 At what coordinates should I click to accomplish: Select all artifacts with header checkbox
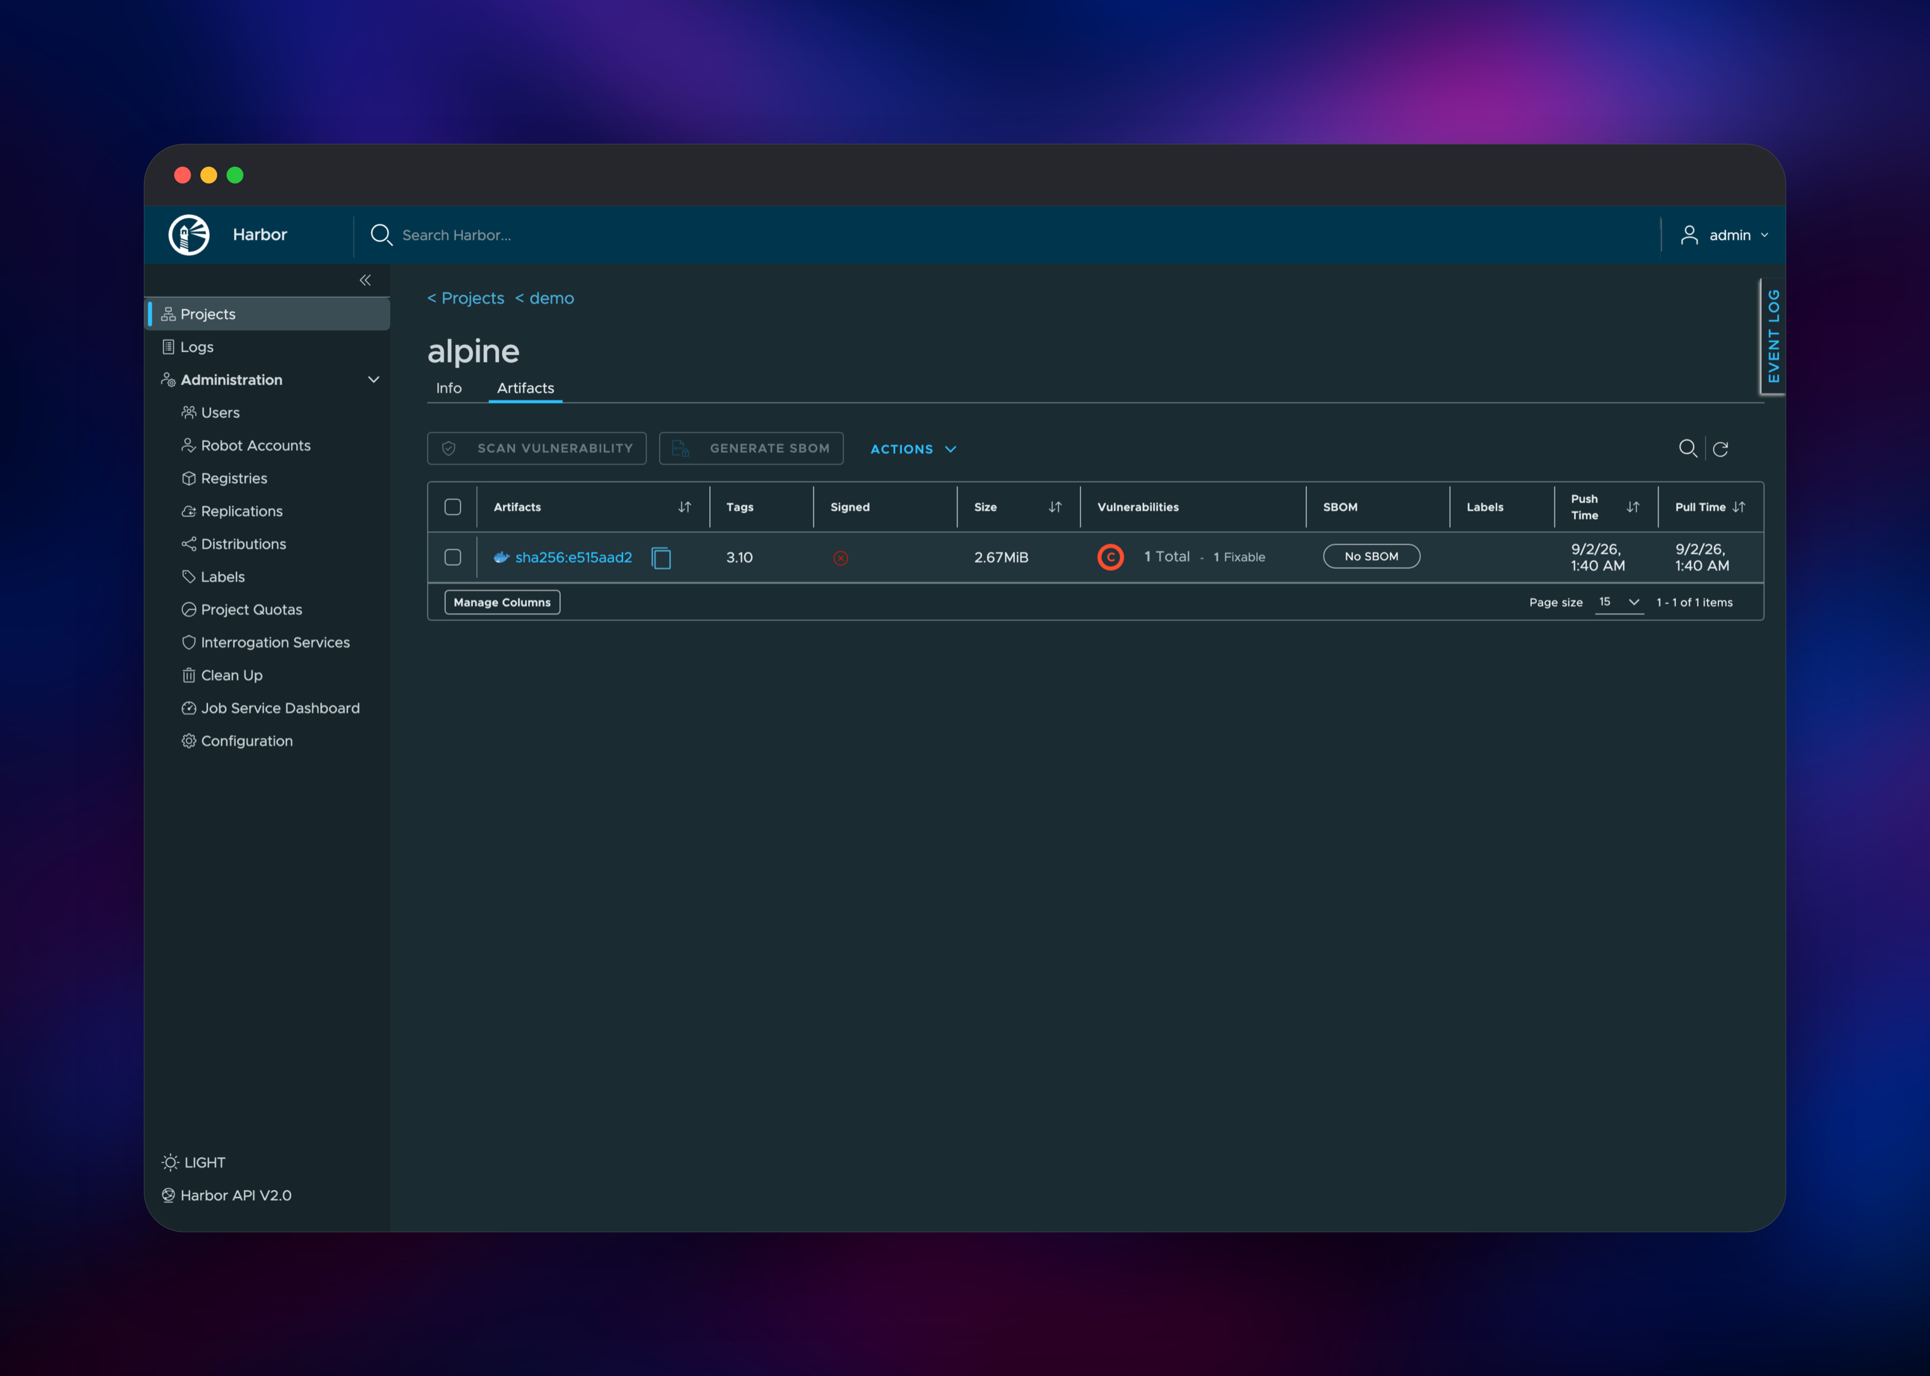(452, 507)
